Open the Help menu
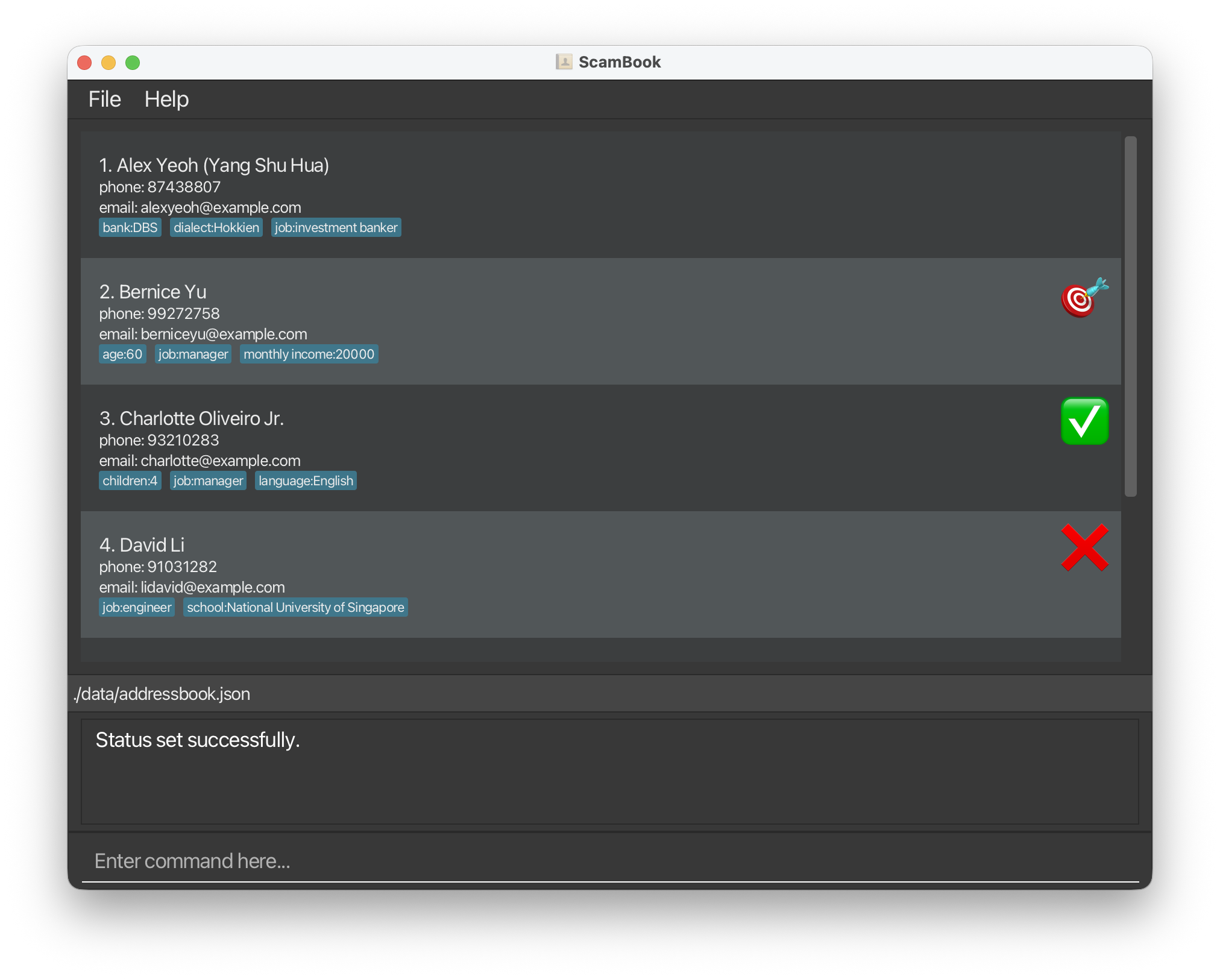Image resolution: width=1220 pixels, height=979 pixels. tap(166, 99)
